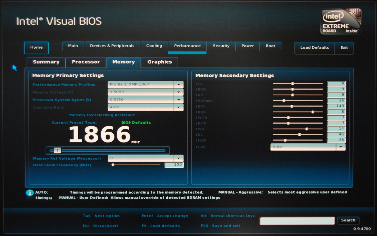377x236 pixels.
Task: Click the tRASmin slider
Action: [298, 101]
